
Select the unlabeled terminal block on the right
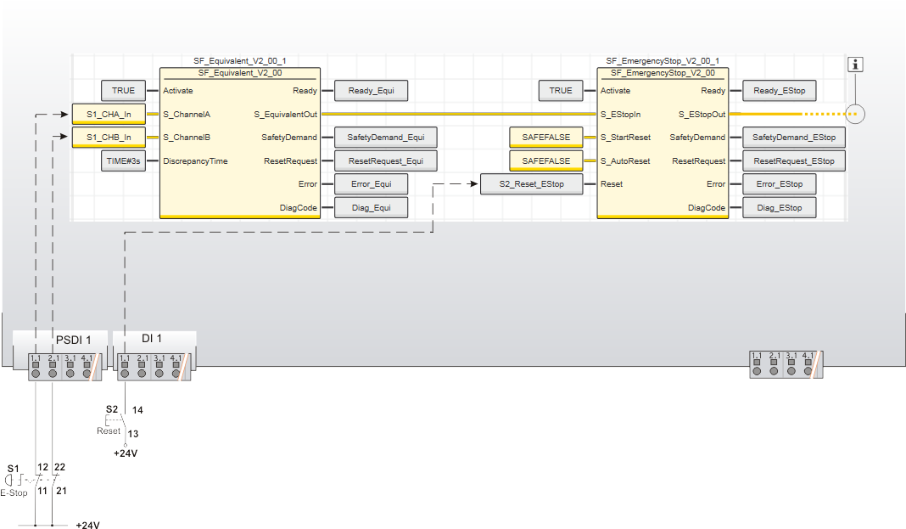click(786, 364)
